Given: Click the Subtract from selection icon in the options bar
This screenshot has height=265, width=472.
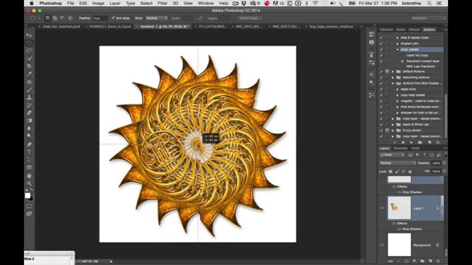Looking at the screenshot, I should click(62, 18).
